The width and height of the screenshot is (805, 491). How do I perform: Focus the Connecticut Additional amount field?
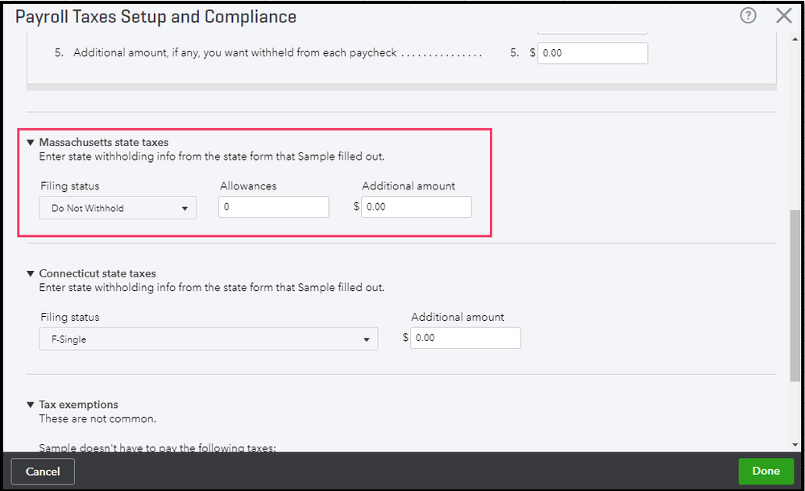pos(465,338)
